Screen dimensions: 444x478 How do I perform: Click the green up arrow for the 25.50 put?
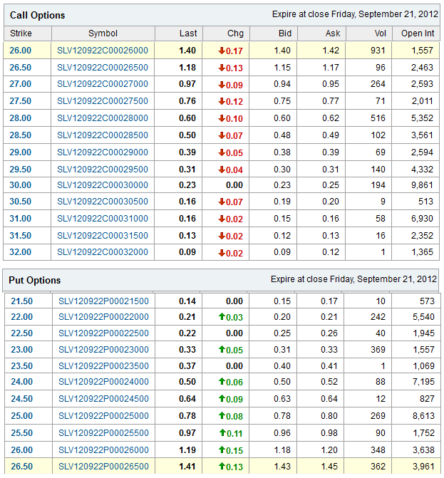click(222, 433)
